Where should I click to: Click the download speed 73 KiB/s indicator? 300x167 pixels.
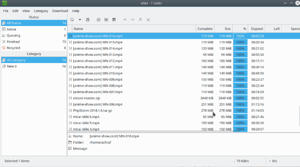pyautogui.click(x=241, y=161)
